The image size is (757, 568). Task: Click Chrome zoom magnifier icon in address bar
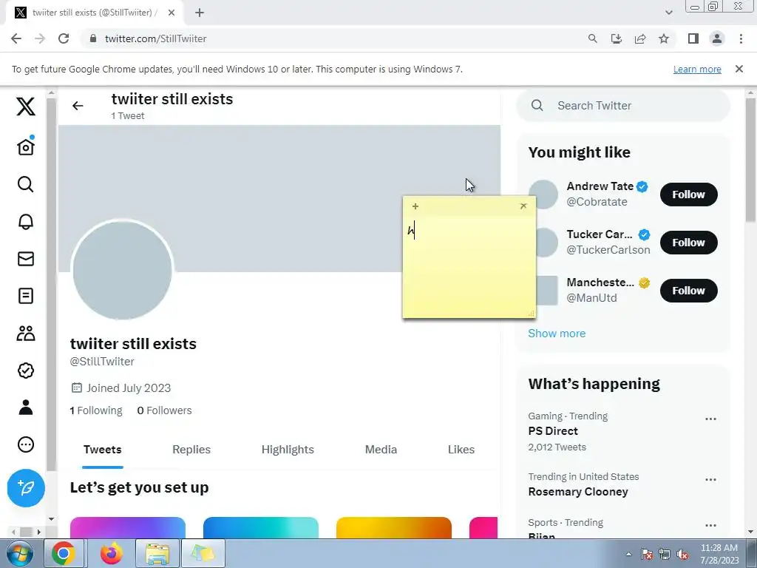click(592, 38)
